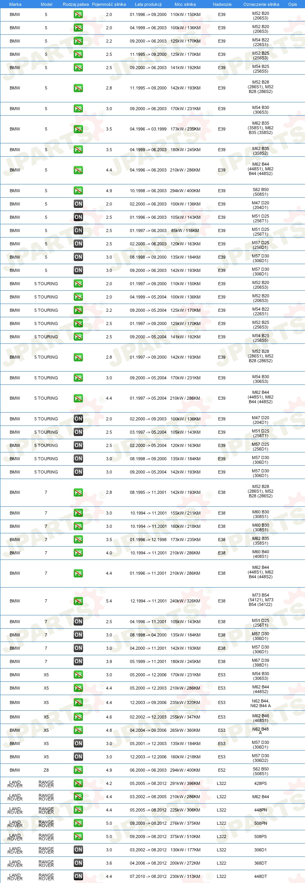305x883 pixels.
Task: Select the Z8 model cell
Action: tap(46, 770)
